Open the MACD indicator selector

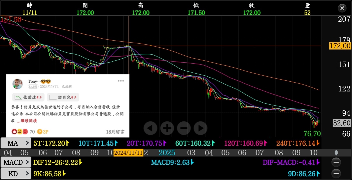[16, 162]
